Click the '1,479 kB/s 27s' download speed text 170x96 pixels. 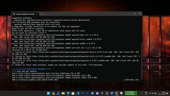[x=131, y=80]
